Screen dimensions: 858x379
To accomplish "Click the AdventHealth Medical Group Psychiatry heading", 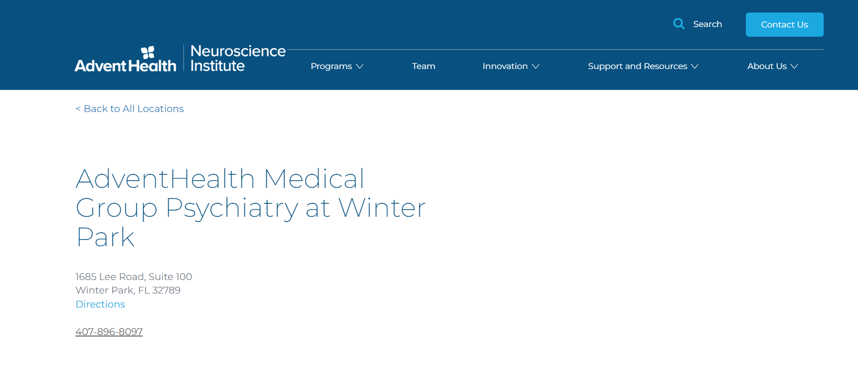I will click(x=250, y=208).
